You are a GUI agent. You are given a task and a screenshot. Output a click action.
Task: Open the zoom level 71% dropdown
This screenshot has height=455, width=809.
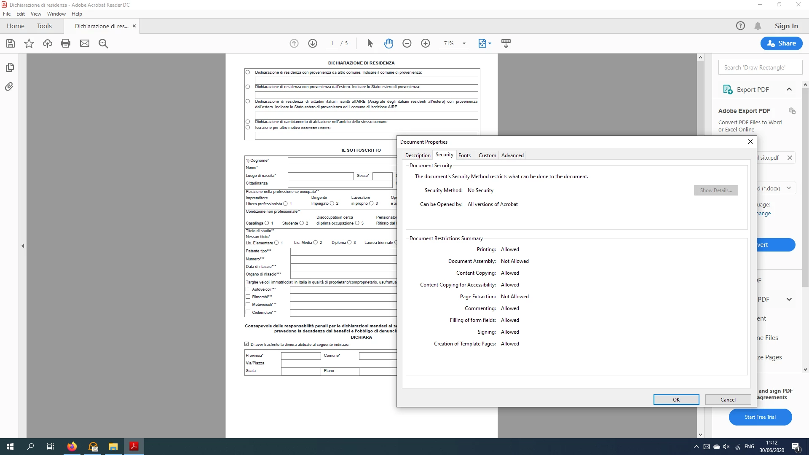(464, 43)
